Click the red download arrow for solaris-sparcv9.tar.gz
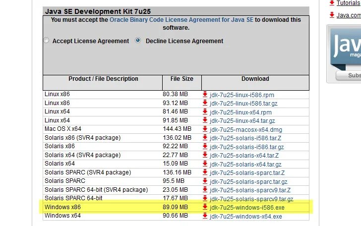Screen dimensions: 361x226 point(205,198)
